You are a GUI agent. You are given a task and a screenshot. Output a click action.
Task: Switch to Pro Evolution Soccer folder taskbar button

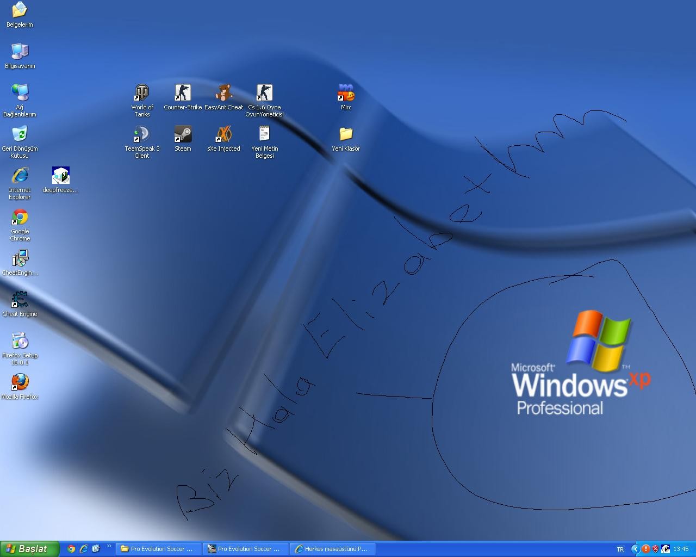click(158, 549)
